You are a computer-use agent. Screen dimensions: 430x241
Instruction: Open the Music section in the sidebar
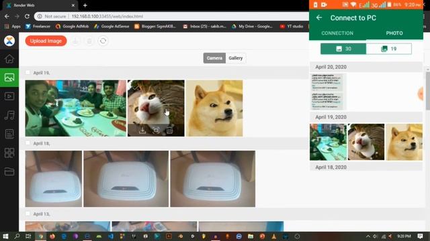[x=9, y=115]
